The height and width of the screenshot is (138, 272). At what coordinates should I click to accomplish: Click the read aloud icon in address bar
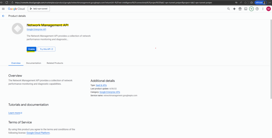pyautogui.click(x=241, y=3)
